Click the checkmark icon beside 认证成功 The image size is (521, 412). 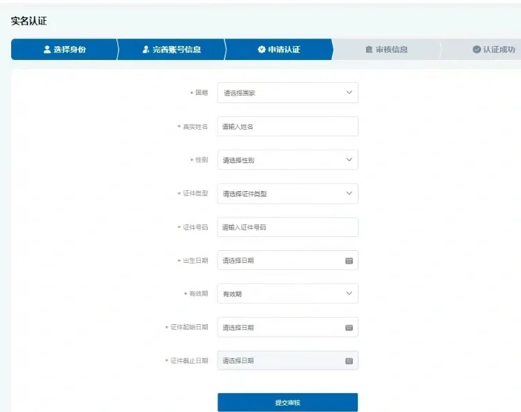coord(476,49)
